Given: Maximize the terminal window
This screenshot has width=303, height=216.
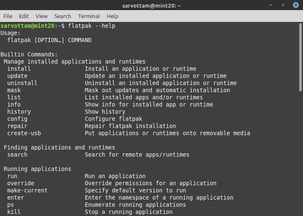Looking at the screenshot, I should [283, 5].
